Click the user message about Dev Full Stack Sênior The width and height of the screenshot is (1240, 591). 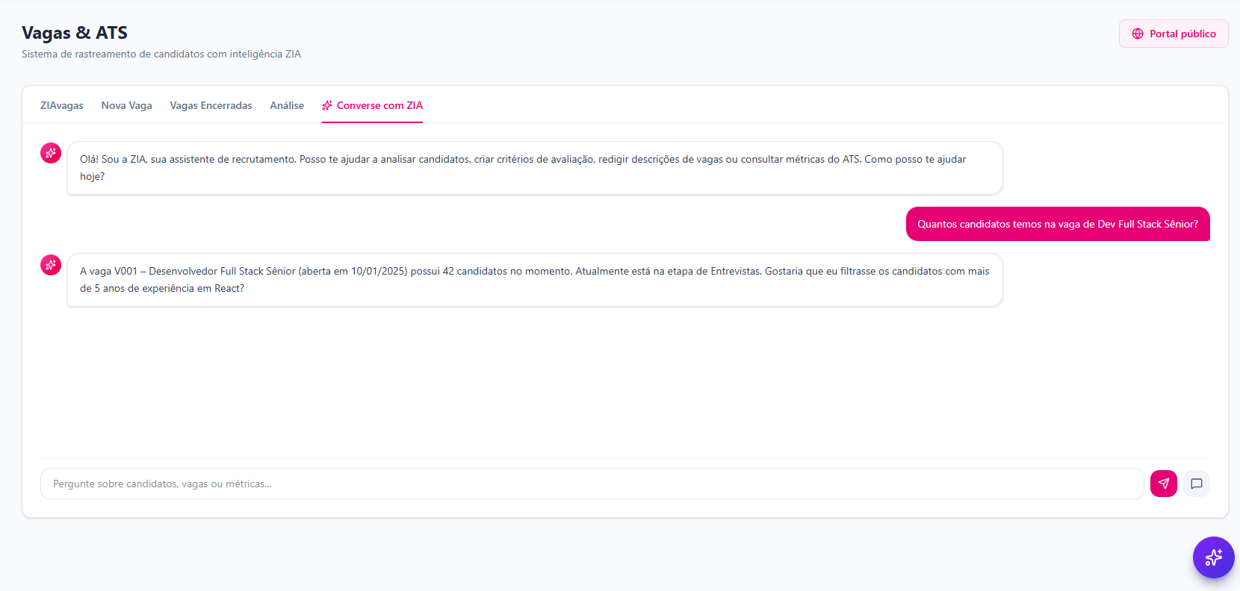(x=1058, y=224)
